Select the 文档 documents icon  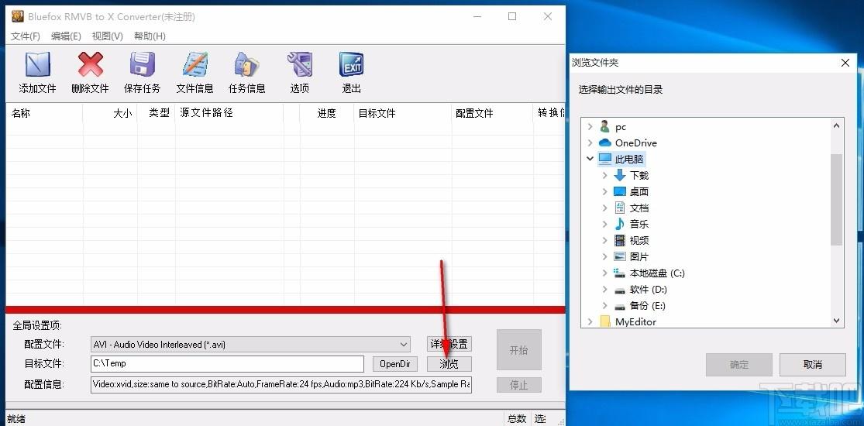click(620, 208)
